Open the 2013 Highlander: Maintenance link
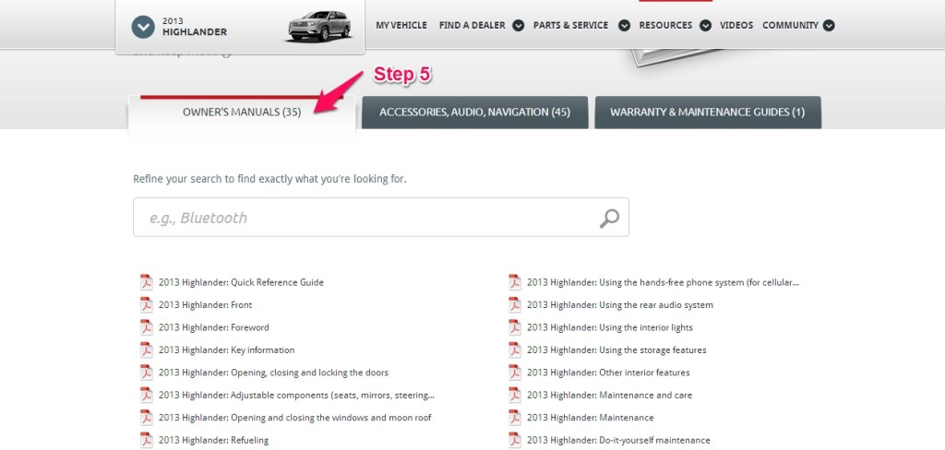The height and width of the screenshot is (450, 945). [x=590, y=418]
